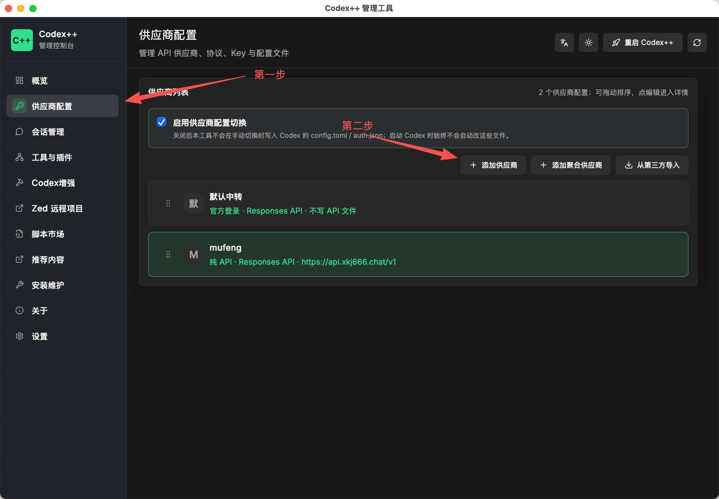The image size is (719, 499).
Task: Click the refresh icon in header
Action: pyautogui.click(x=697, y=43)
